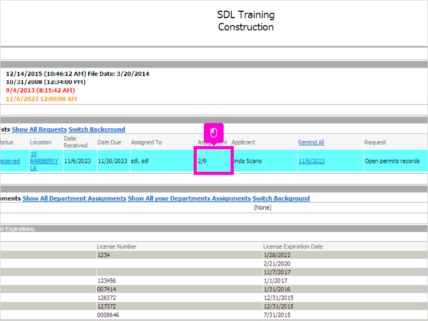Select license number 123456
The width and height of the screenshot is (428, 321).
(106, 280)
